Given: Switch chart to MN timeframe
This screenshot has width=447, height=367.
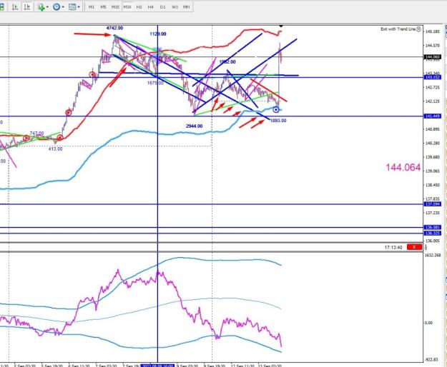Looking at the screenshot, I should point(187,7).
